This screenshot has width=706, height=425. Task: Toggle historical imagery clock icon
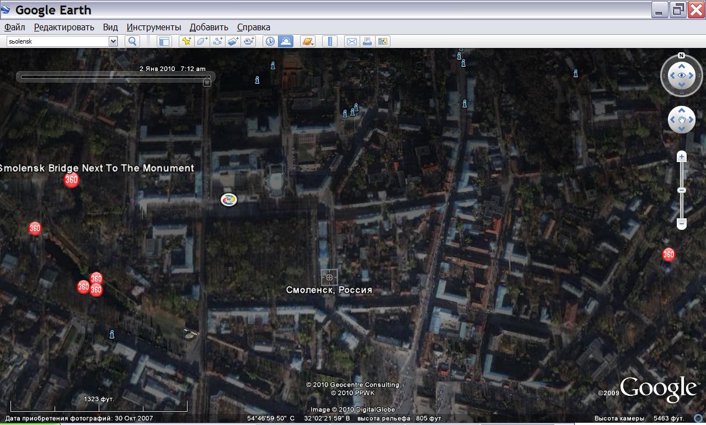(270, 41)
